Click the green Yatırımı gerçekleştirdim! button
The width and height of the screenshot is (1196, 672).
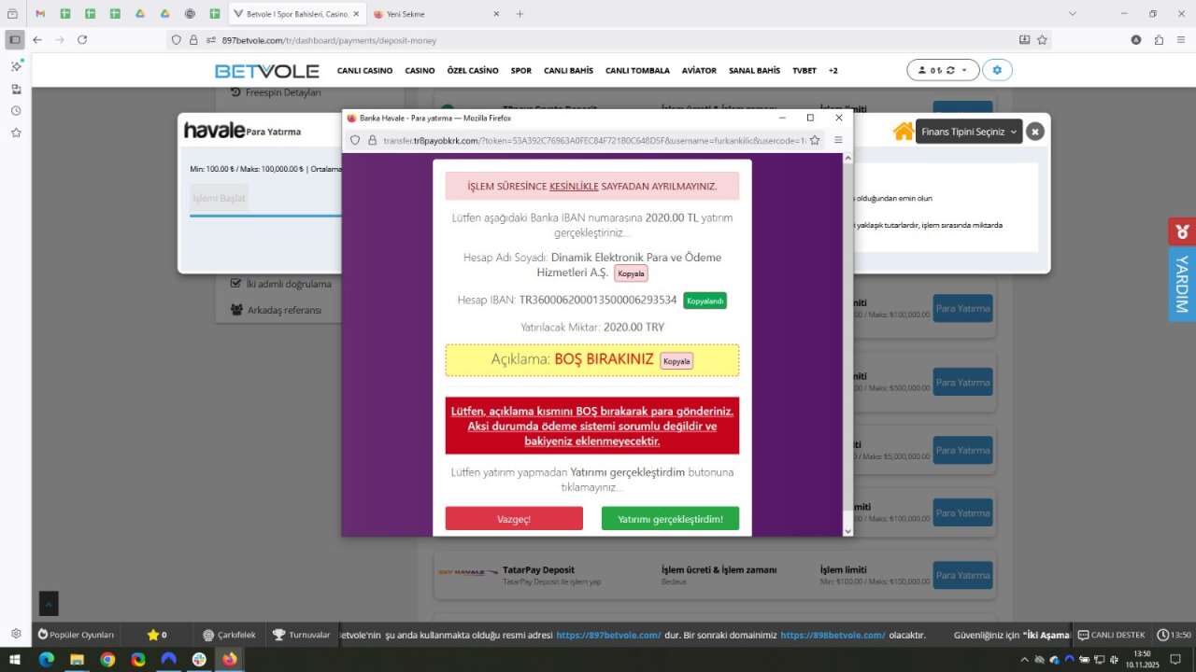click(670, 518)
